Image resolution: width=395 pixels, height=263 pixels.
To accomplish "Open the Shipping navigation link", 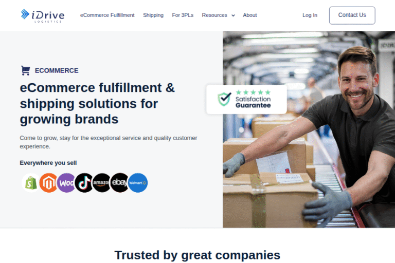I will coord(153,15).
